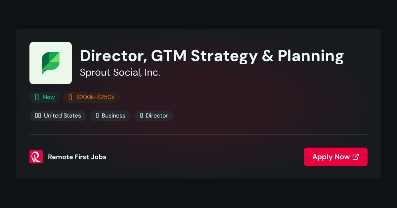Click the Sprout Social green leaf logo
This screenshot has width=397, height=208.
tap(51, 63)
